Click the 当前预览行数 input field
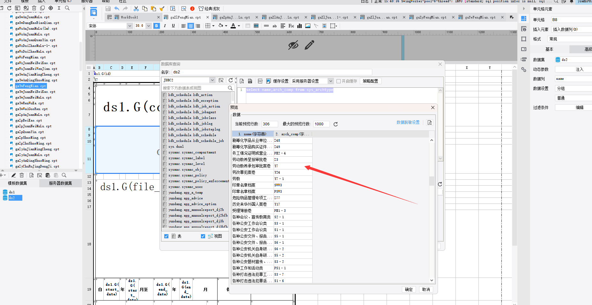The image size is (592, 305). point(270,124)
